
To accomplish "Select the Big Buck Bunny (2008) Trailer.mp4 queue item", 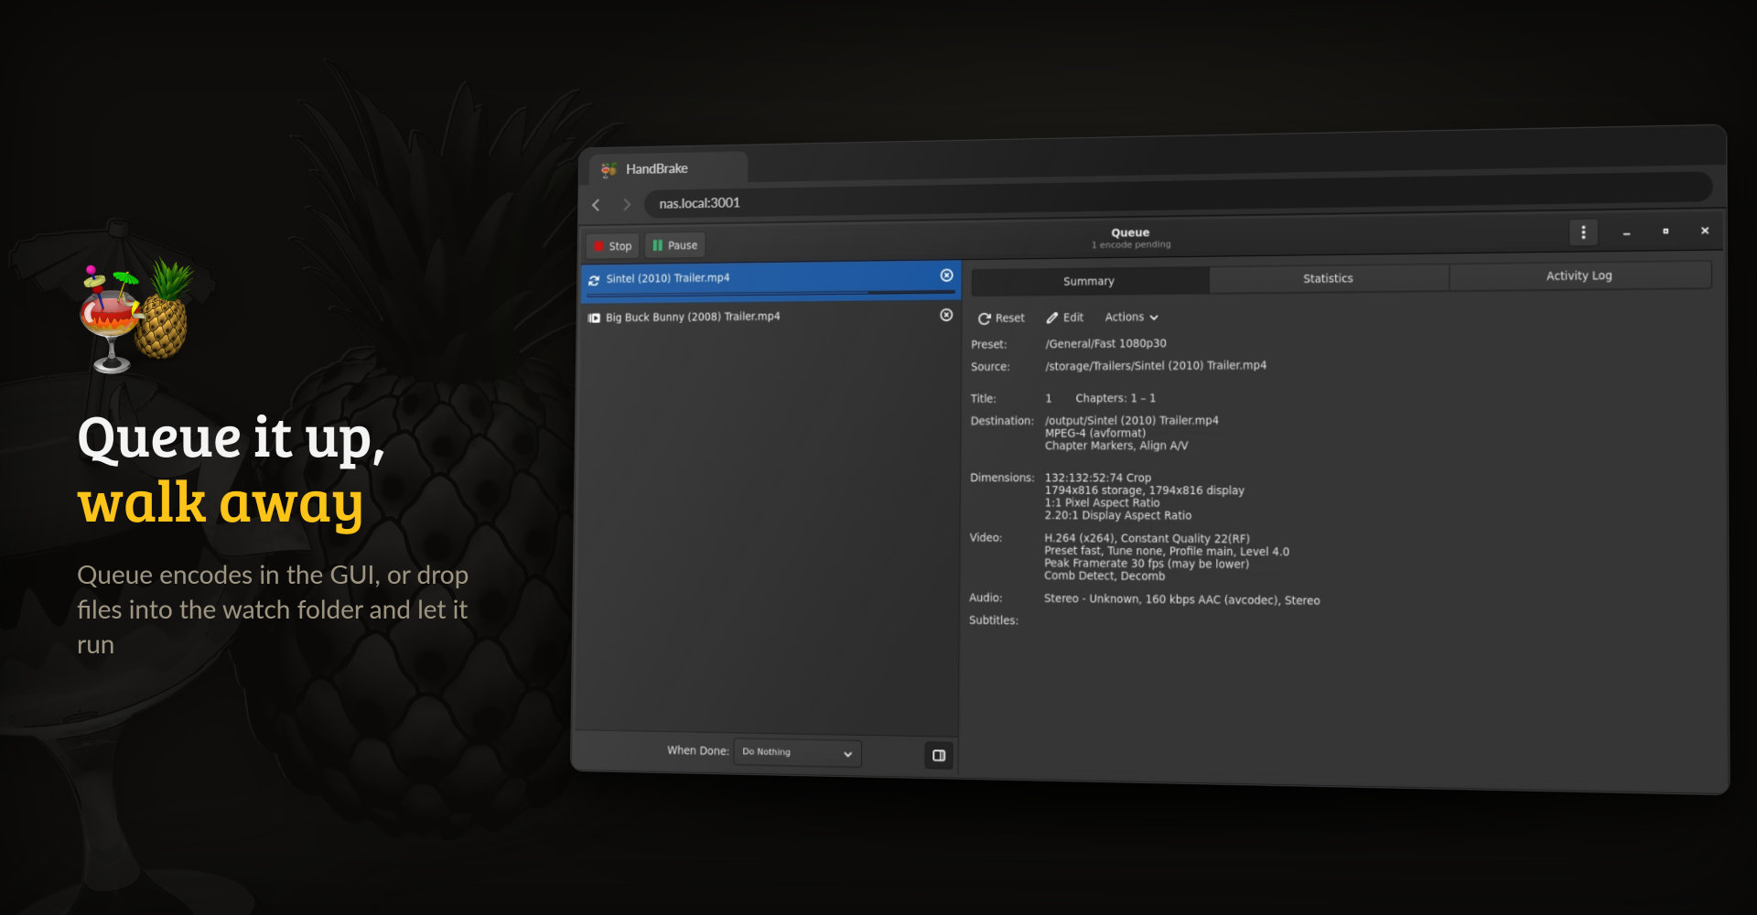I will coord(771,317).
